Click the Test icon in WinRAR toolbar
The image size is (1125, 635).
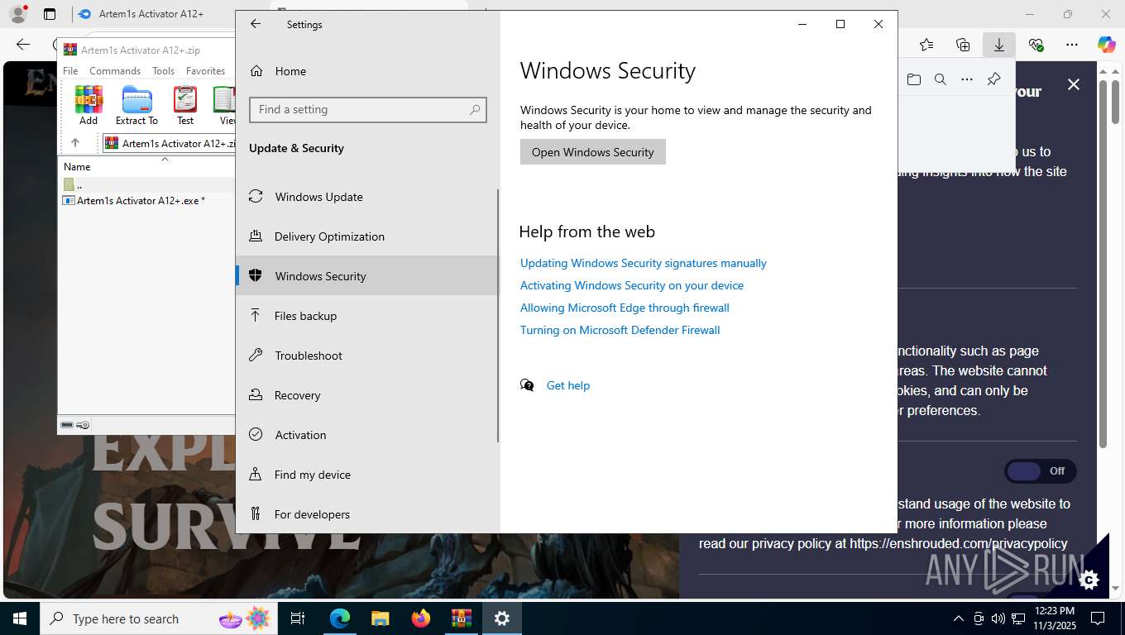click(185, 105)
